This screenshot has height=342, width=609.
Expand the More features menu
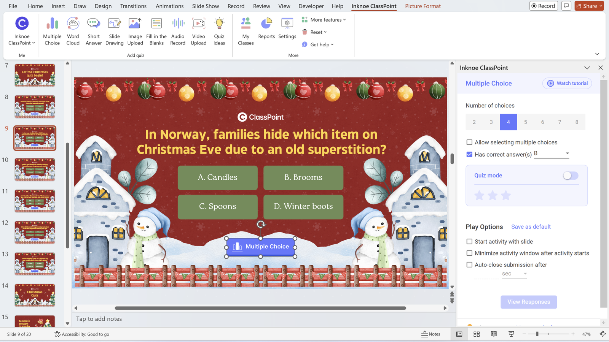324,20
